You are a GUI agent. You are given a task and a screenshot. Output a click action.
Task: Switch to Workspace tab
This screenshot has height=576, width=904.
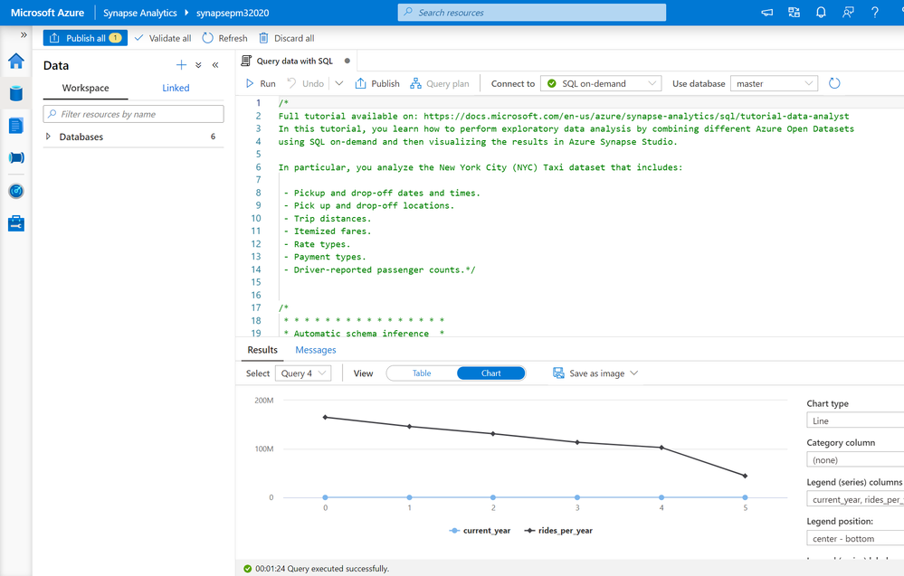click(x=85, y=88)
